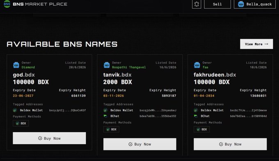Viewport: 279px width, 161px height.
Task: Buy Now the tanvik.bdx name
Action: coord(139,144)
